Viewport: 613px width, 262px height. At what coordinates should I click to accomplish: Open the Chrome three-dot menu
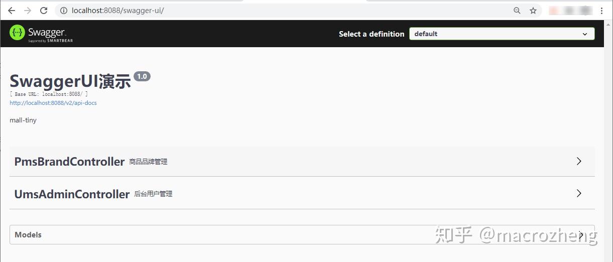pyautogui.click(x=602, y=11)
